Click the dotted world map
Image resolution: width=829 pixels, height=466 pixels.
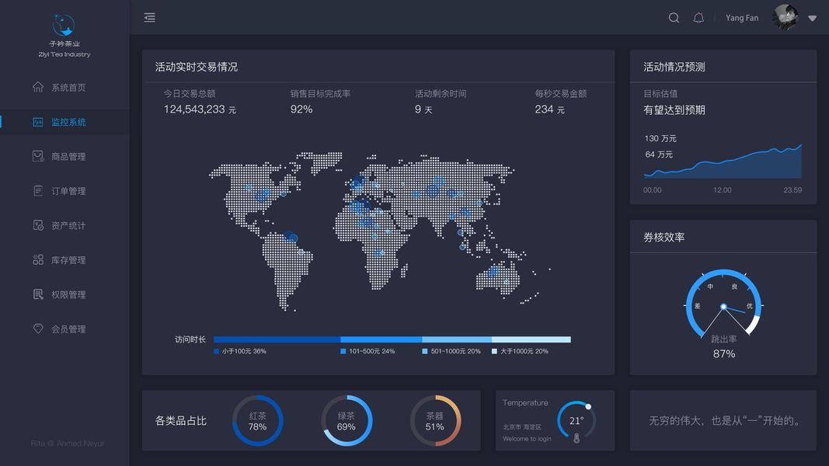[380, 231]
